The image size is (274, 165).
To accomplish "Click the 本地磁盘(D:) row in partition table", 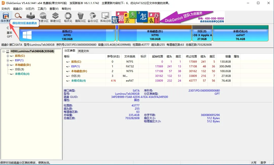I will 152,71.
